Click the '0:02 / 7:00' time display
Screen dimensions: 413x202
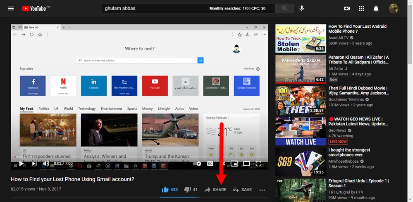[x=63, y=164]
